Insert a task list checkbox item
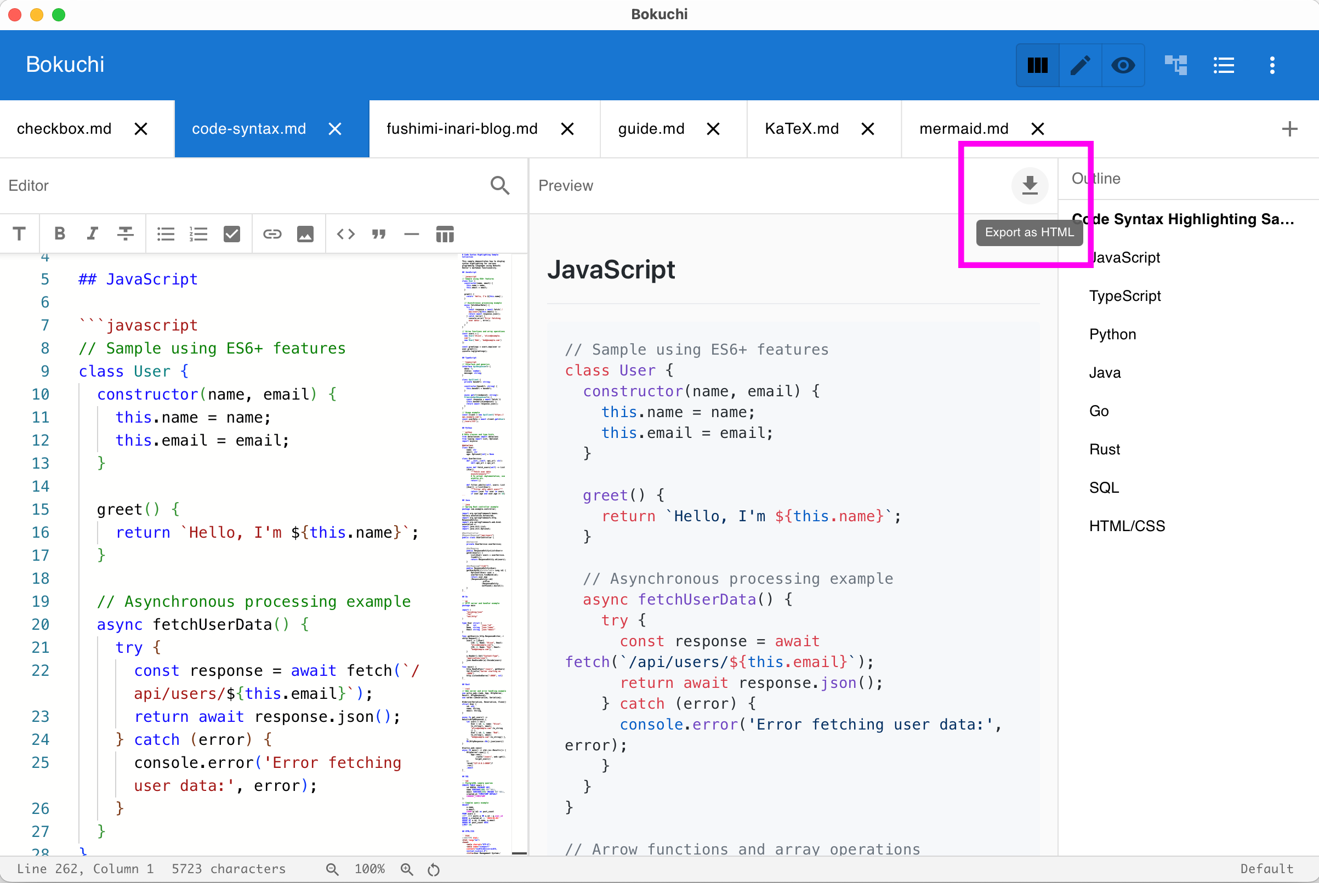The width and height of the screenshot is (1319, 883). 231,233
